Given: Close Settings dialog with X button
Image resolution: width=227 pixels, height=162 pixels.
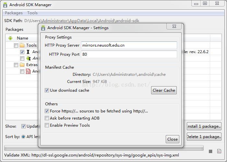Looking at the screenshot, I should pos(174,26).
